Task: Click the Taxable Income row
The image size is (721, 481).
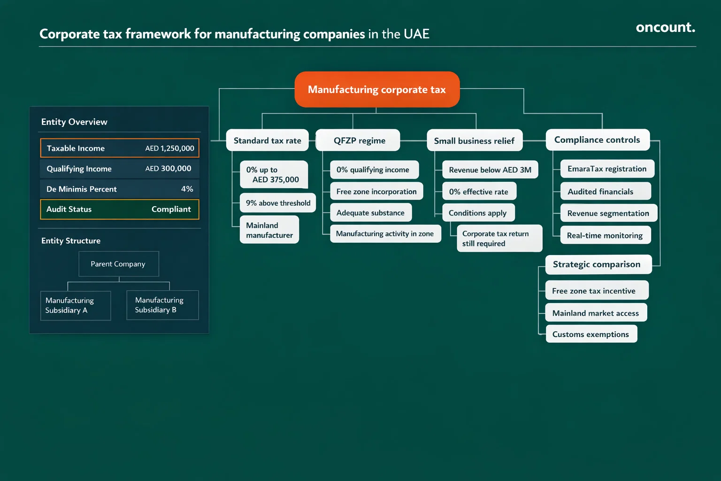Action: pos(120,148)
